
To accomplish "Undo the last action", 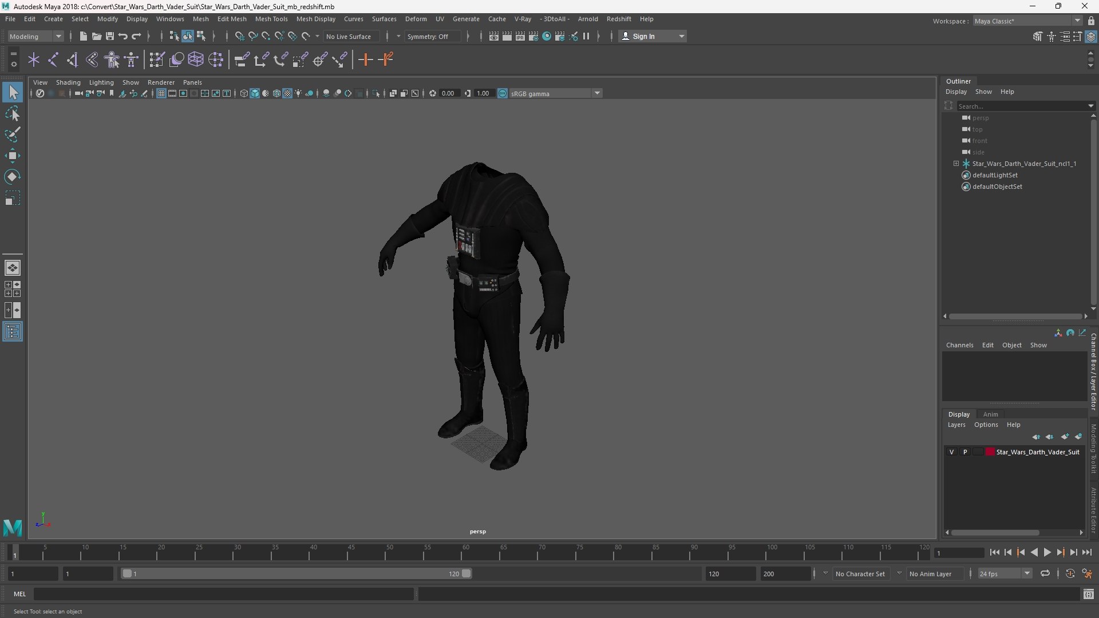I will click(x=123, y=36).
